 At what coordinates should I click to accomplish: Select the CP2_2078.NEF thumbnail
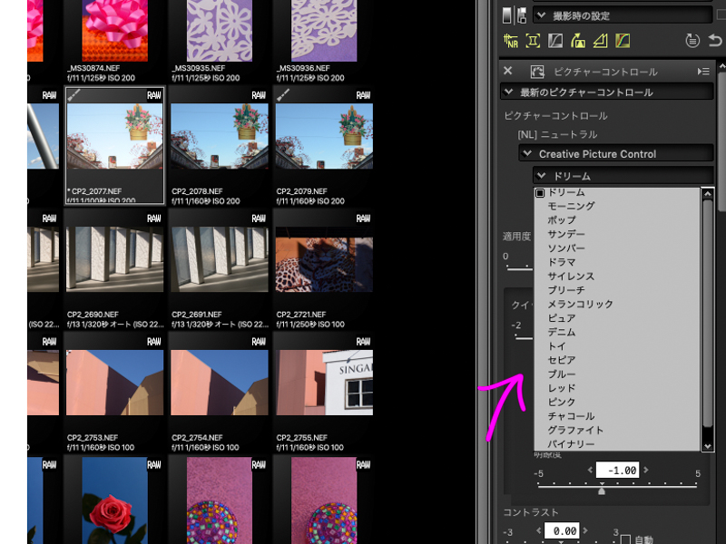click(220, 137)
